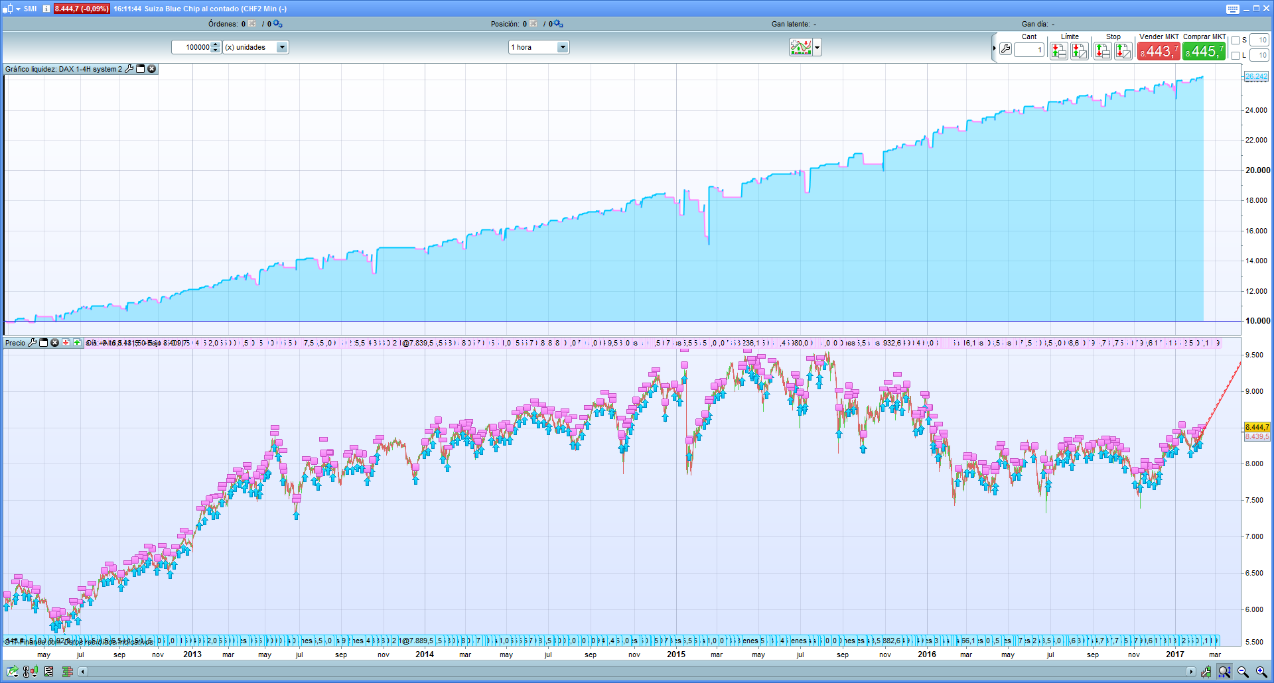
Task: Close the Precio chart panel
Action: click(55, 343)
